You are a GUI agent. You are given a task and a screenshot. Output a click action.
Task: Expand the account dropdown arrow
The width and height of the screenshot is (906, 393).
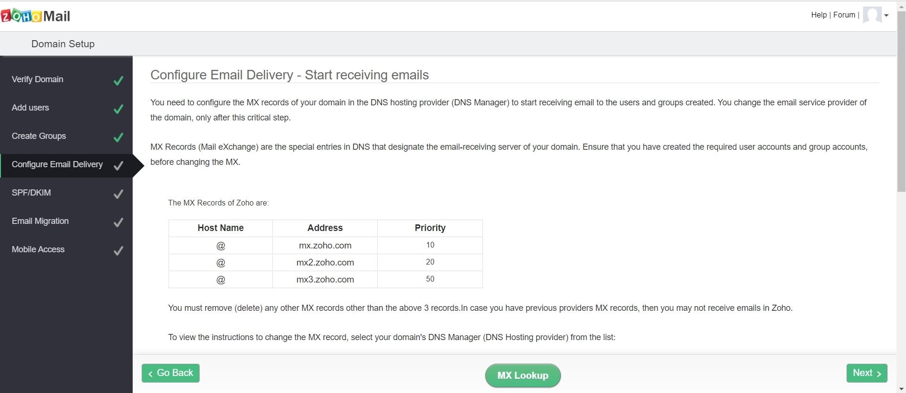click(x=886, y=16)
